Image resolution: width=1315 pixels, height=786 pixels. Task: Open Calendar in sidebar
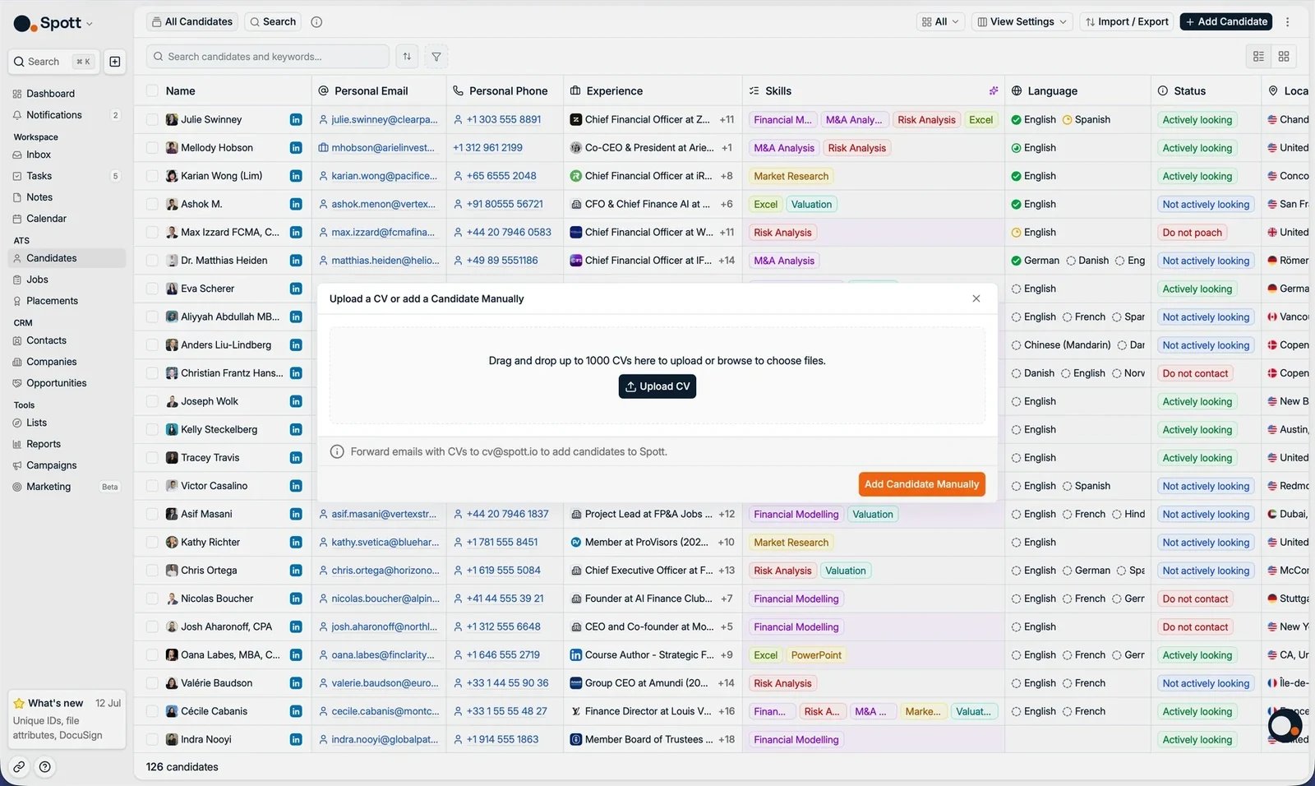pos(67,219)
